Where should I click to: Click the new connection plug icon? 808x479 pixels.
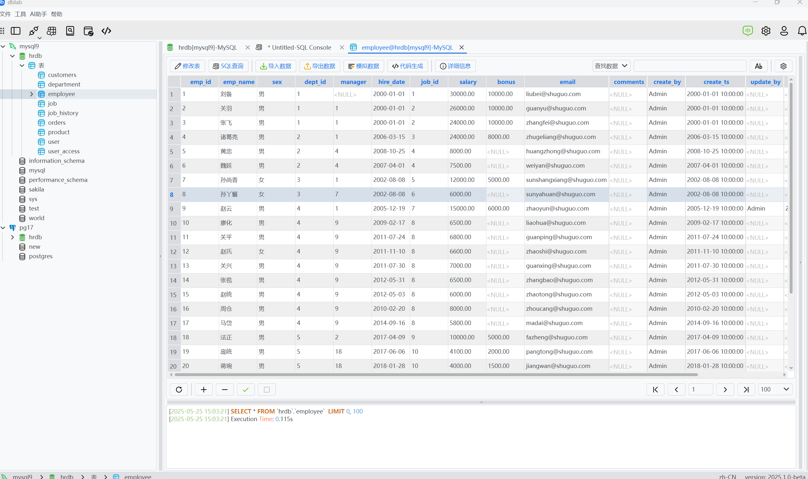pyautogui.click(x=34, y=31)
